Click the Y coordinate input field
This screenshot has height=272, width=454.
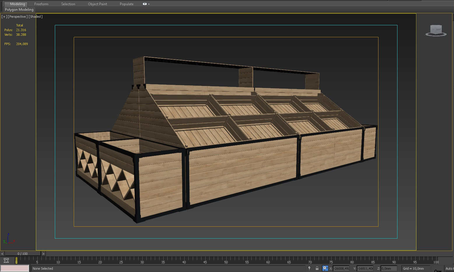[365, 269]
